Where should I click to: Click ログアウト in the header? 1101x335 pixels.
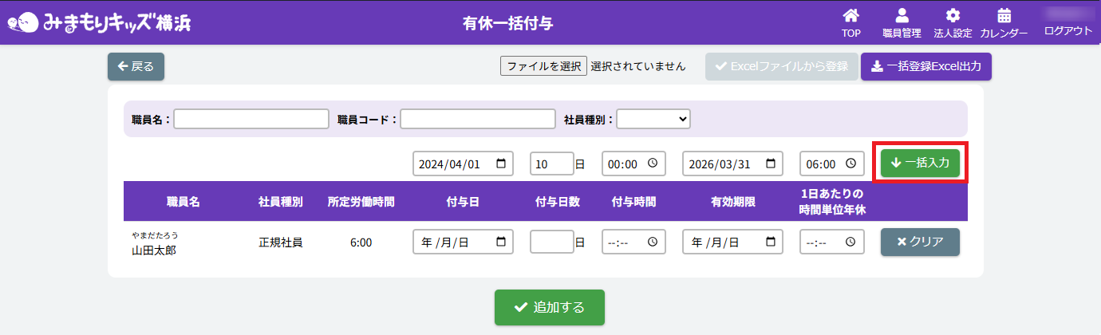click(x=1067, y=30)
